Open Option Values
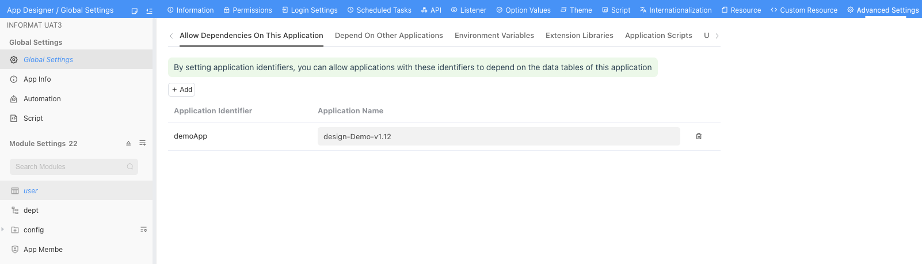 click(523, 10)
